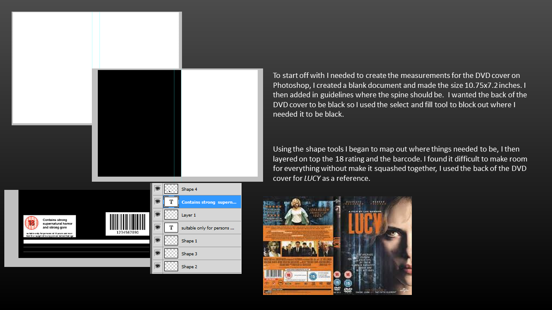Click the Shape 1 layer thumbnail
Viewport: 552px width, 310px height.
(x=171, y=241)
